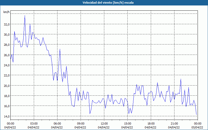Select the 20,0 y-axis value
The height and width of the screenshot is (130, 208).
[7, 86]
